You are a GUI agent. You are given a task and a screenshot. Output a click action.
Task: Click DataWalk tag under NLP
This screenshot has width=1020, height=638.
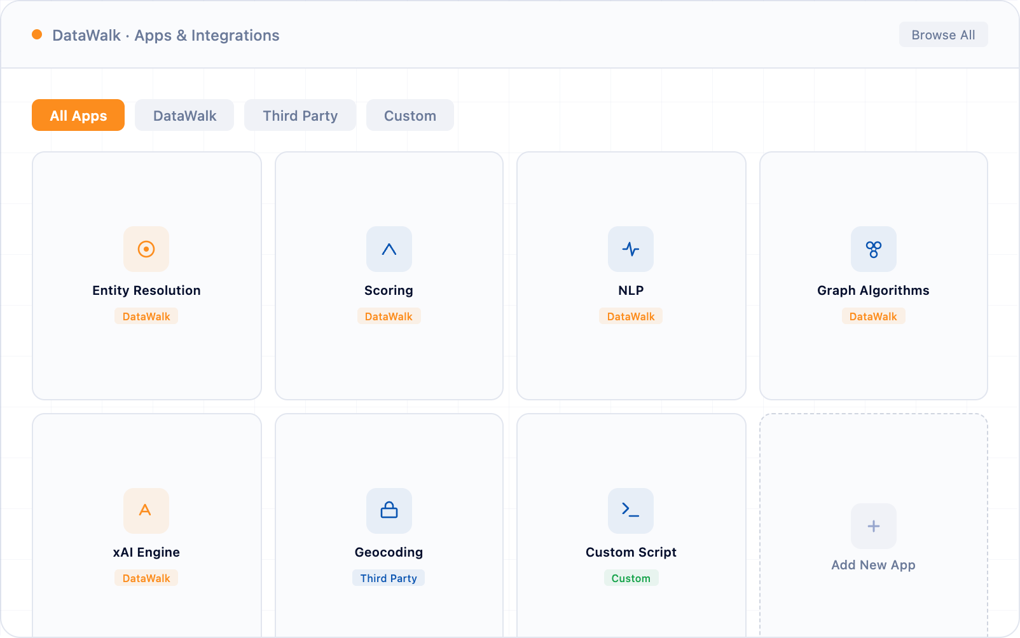click(631, 316)
